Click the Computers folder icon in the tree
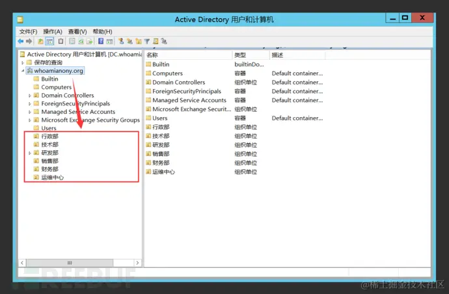This screenshot has height=294, width=449. (x=36, y=87)
